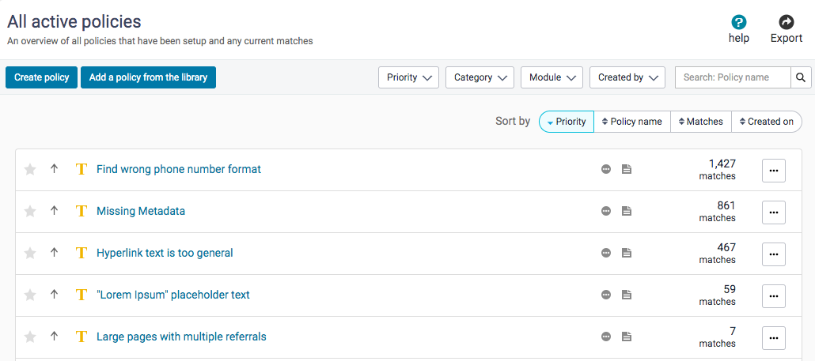The image size is (815, 361).
Task: Click comment bubble icon for Missing Metadata
Action: click(606, 211)
